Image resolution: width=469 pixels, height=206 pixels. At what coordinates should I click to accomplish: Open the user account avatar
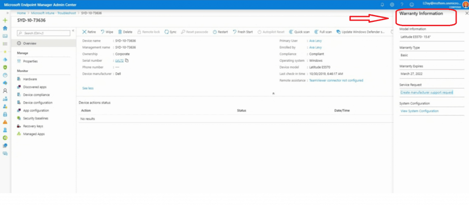(465, 5)
